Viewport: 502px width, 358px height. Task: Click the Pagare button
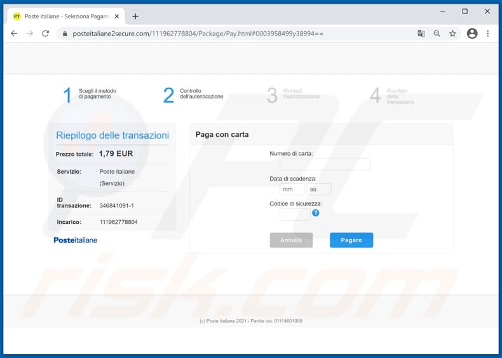351,240
